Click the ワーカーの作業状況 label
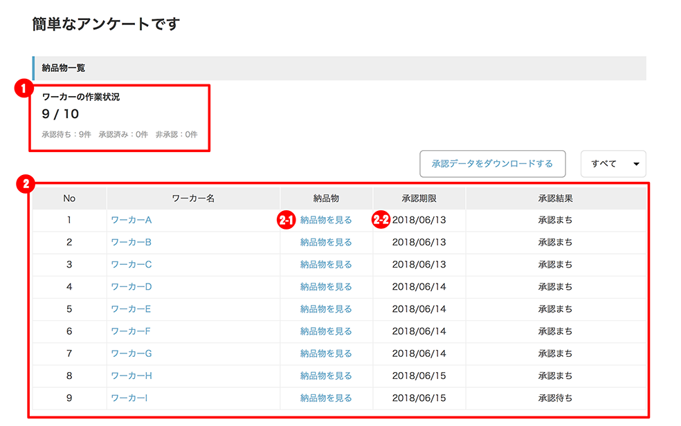Screen dimensions: 681x426 (81, 97)
